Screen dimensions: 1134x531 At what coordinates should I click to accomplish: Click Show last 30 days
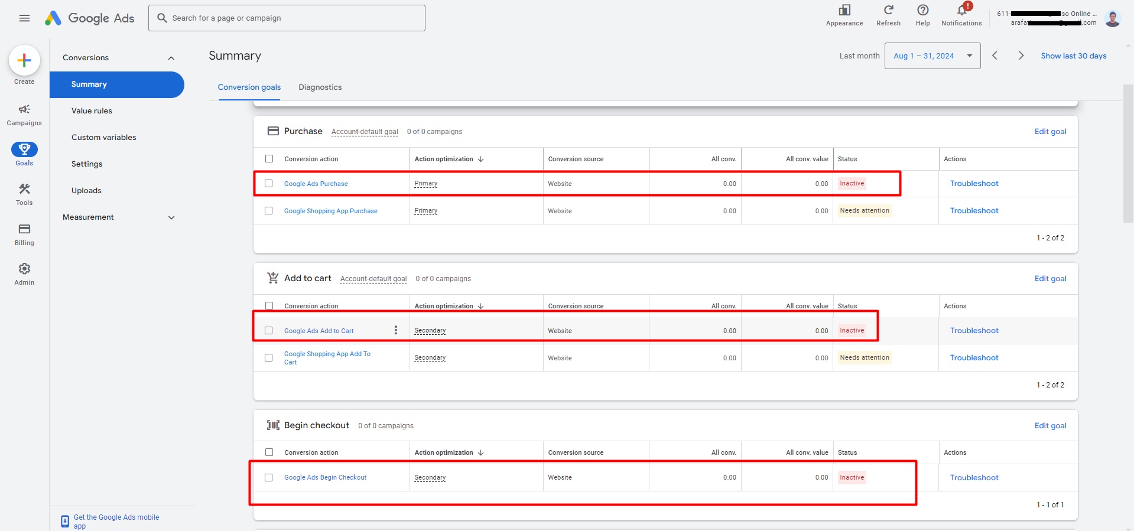pyautogui.click(x=1074, y=56)
